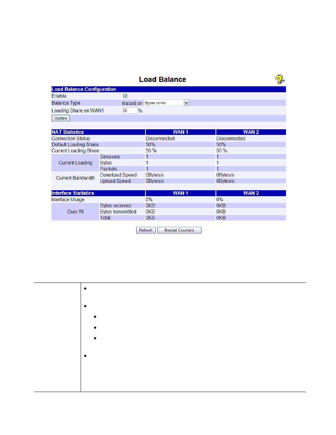Select the 'Interface Statistics' header

pyautogui.click(x=73, y=193)
